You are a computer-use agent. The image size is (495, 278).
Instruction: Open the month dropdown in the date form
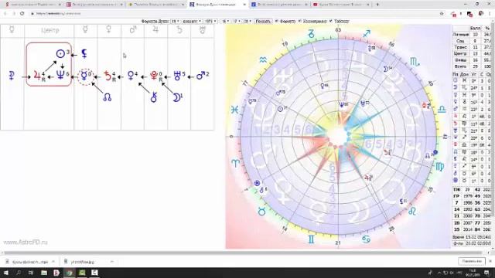point(192,21)
